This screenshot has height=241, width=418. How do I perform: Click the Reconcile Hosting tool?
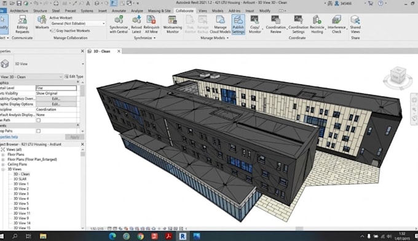[317, 24]
